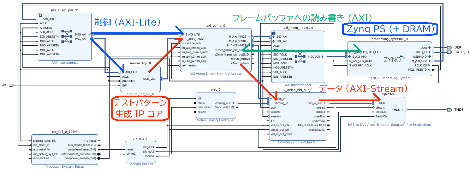Click the crossbar icon in ps7_0_axi_periph
This screenshot has height=174, width=470.
coord(66,37)
